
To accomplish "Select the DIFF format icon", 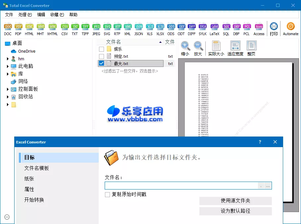I will coord(192,27).
